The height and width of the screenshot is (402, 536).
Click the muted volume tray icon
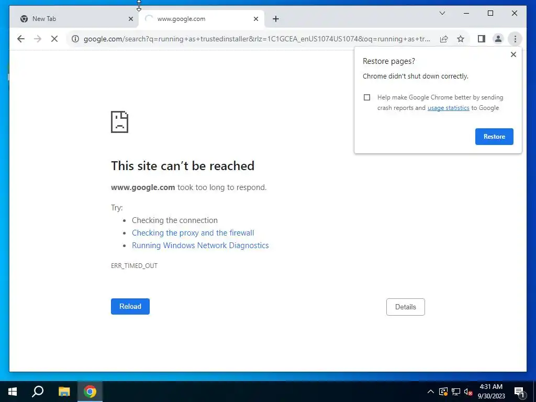(468, 392)
